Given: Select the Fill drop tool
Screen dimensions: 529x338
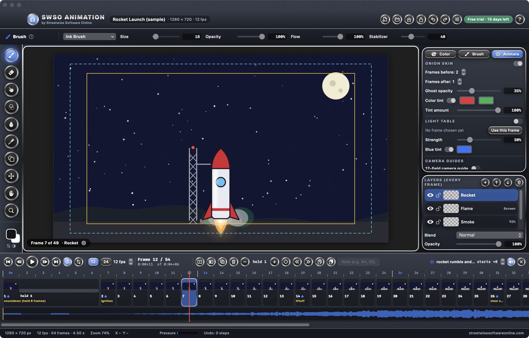Looking at the screenshot, I should pyautogui.click(x=11, y=124).
